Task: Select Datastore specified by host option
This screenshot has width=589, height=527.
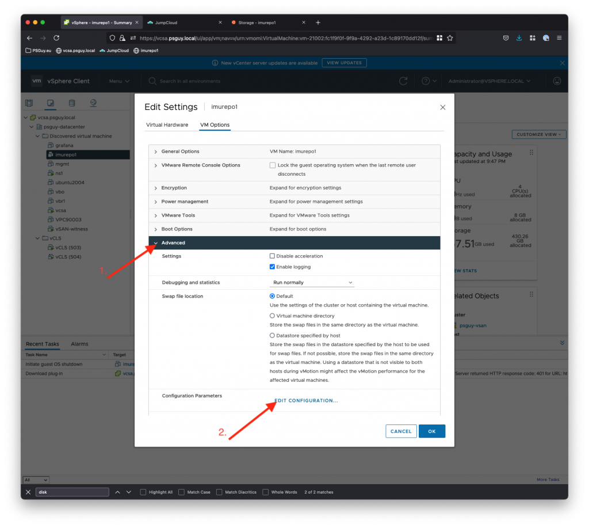Action: click(x=272, y=336)
